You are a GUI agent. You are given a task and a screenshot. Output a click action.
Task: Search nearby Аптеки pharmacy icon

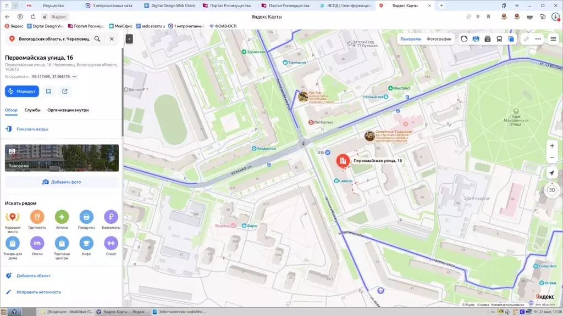click(x=62, y=217)
